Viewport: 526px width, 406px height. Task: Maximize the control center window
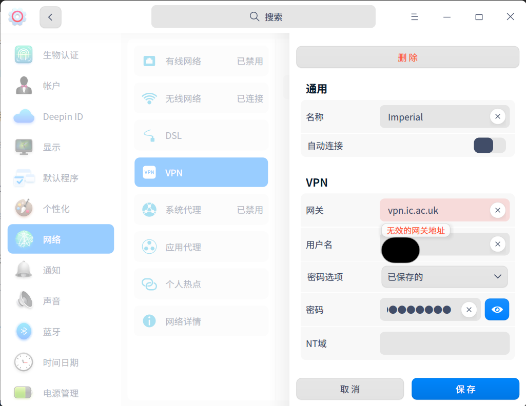coord(479,17)
